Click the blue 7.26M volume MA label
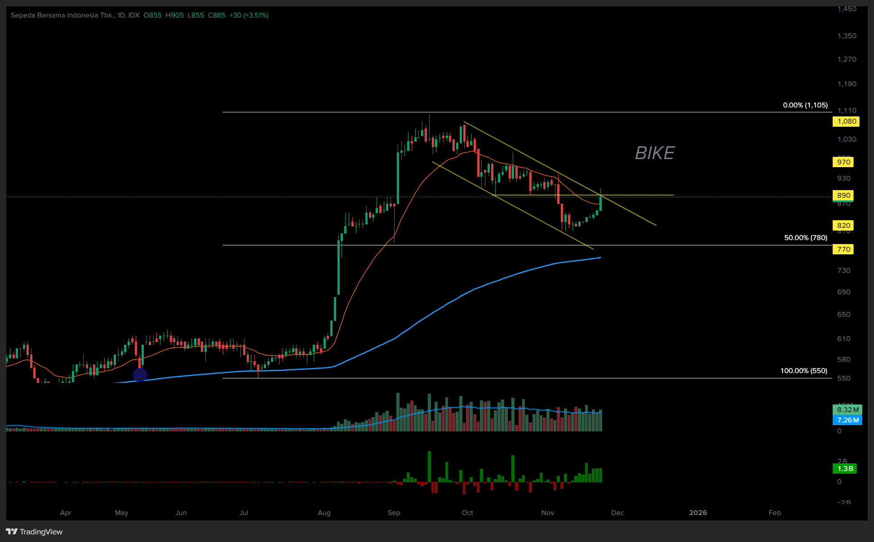 click(847, 420)
